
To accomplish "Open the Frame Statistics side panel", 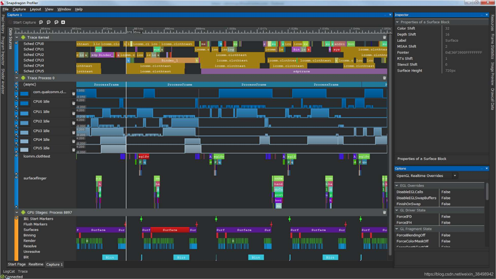I will (x=492, y=46).
